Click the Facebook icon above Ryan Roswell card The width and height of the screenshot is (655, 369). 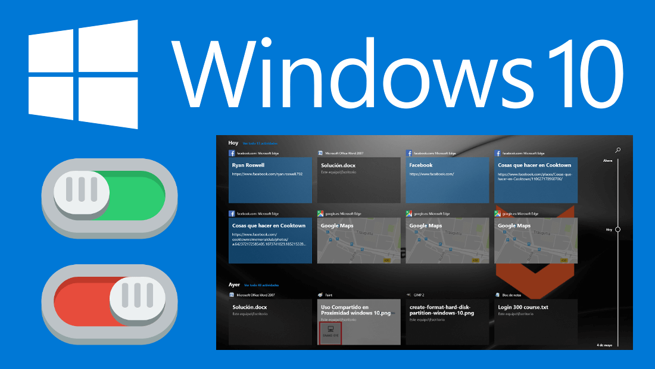(x=232, y=153)
